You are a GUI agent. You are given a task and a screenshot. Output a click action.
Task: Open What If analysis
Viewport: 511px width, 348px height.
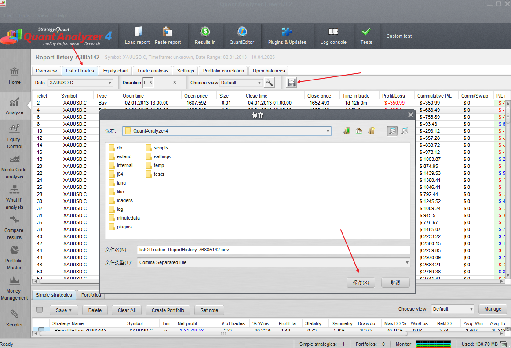pyautogui.click(x=14, y=197)
